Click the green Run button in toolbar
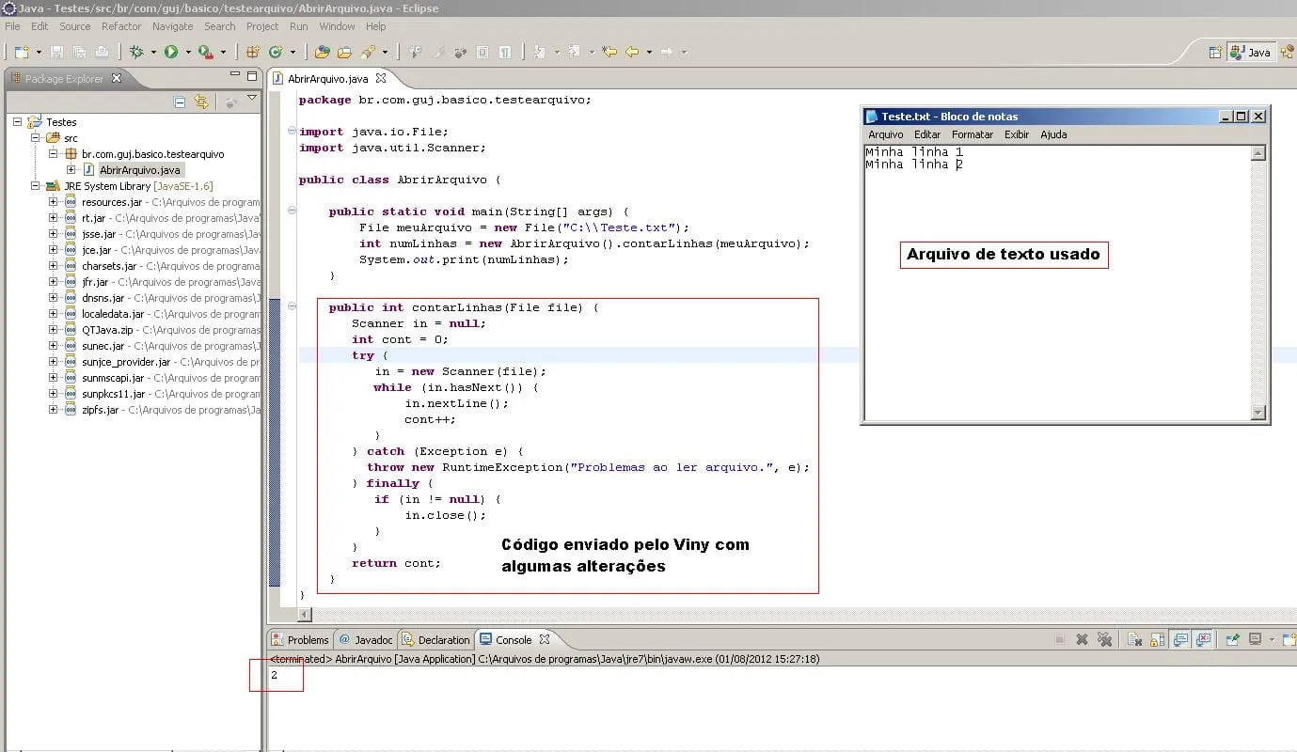 171,52
